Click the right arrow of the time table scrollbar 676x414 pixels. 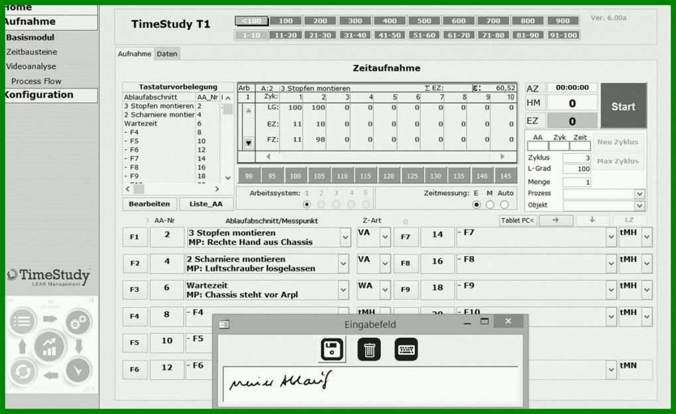(x=502, y=157)
